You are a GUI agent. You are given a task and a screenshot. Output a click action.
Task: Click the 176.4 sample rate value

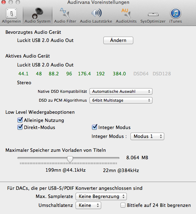pyautogui.click(x=84, y=74)
